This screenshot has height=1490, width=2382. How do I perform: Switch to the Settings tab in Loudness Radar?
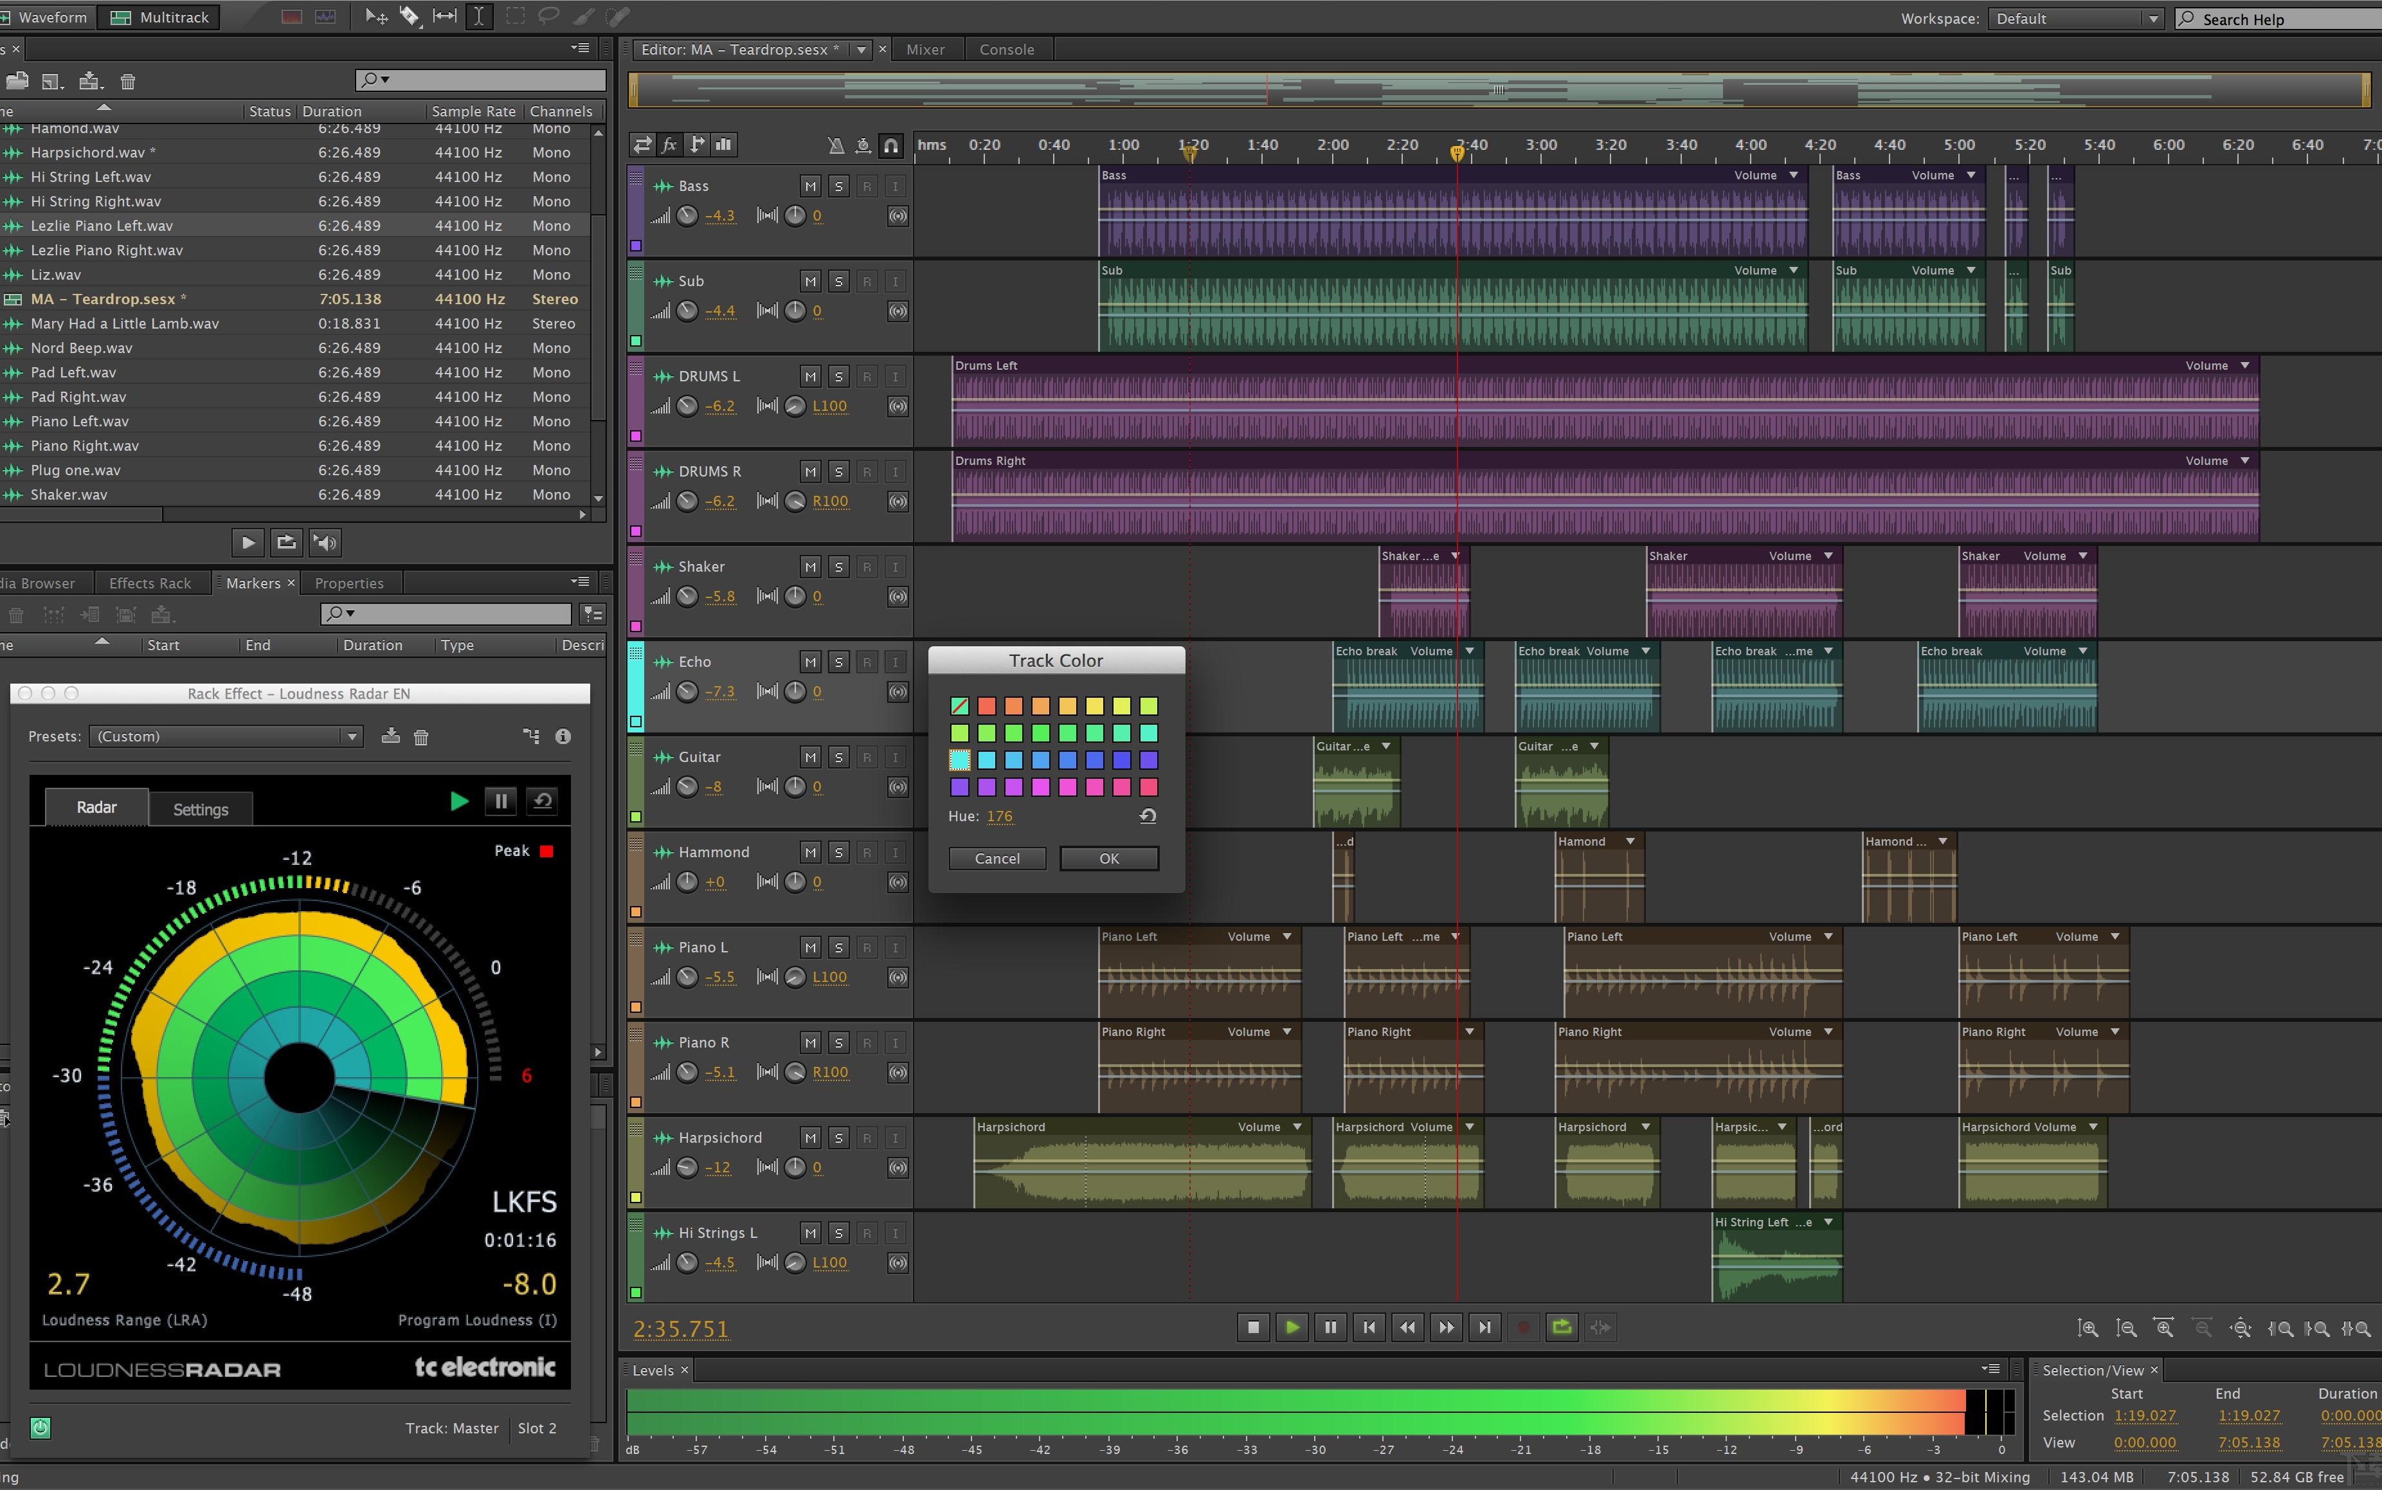click(x=200, y=808)
